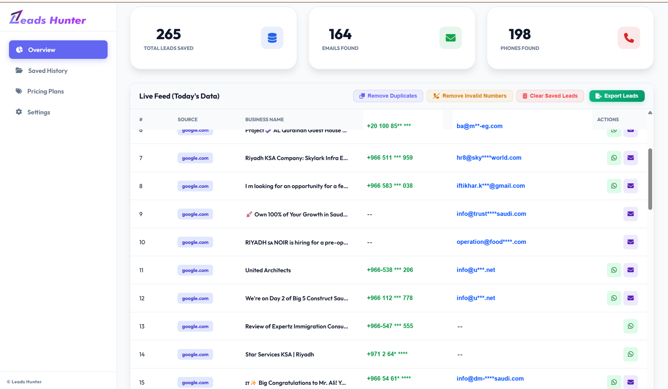
Task: Send email to row 10 NOIR lead
Action: tap(630, 242)
